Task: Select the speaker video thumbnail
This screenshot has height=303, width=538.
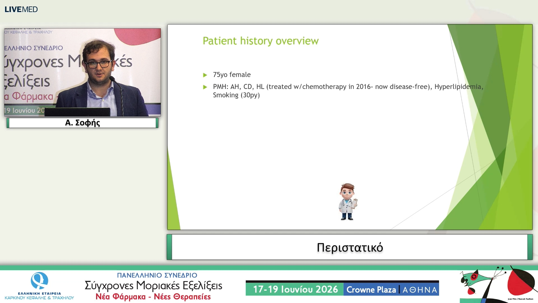Action: [x=82, y=72]
